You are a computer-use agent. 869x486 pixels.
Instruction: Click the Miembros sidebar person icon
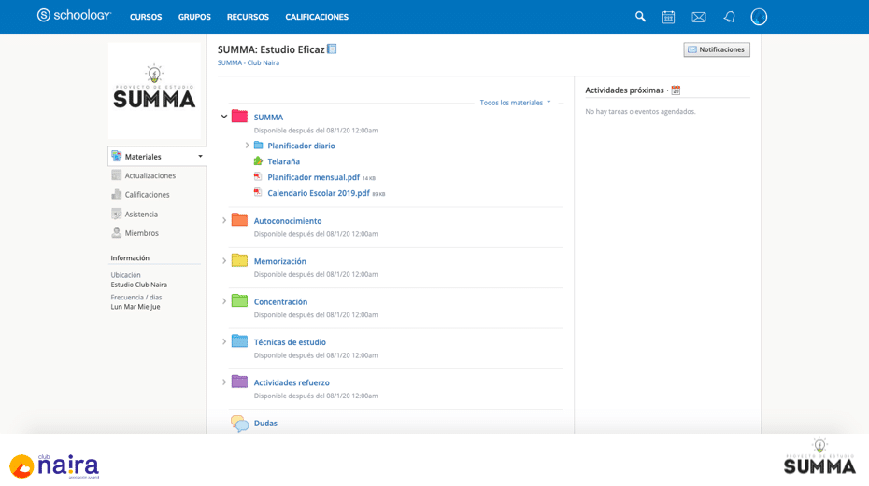(x=117, y=232)
